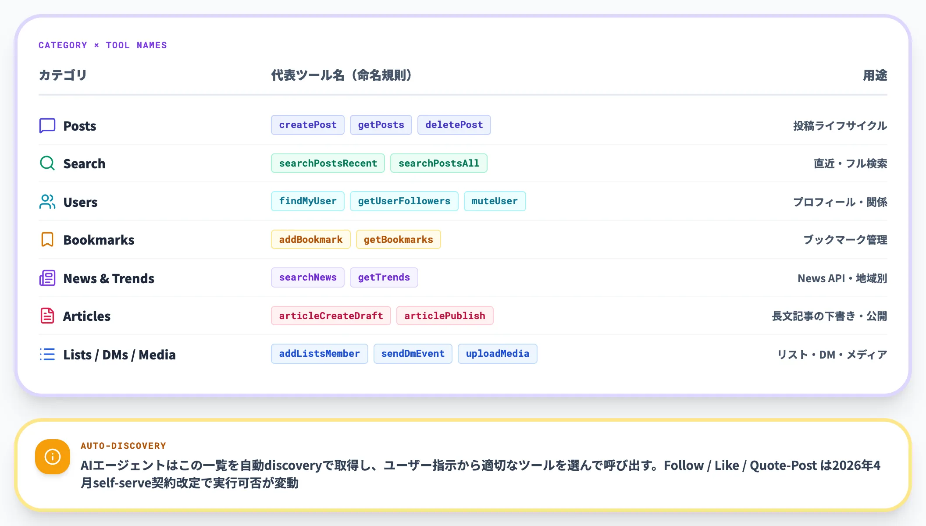Screen dimensions: 926x526
Task: Click the ブックマーク管理 description
Action: click(x=845, y=240)
